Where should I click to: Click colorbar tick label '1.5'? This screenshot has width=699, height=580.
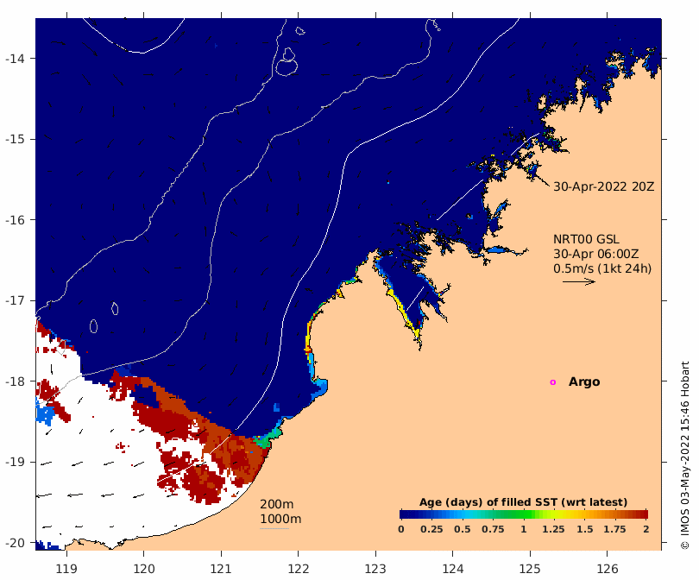585,529
